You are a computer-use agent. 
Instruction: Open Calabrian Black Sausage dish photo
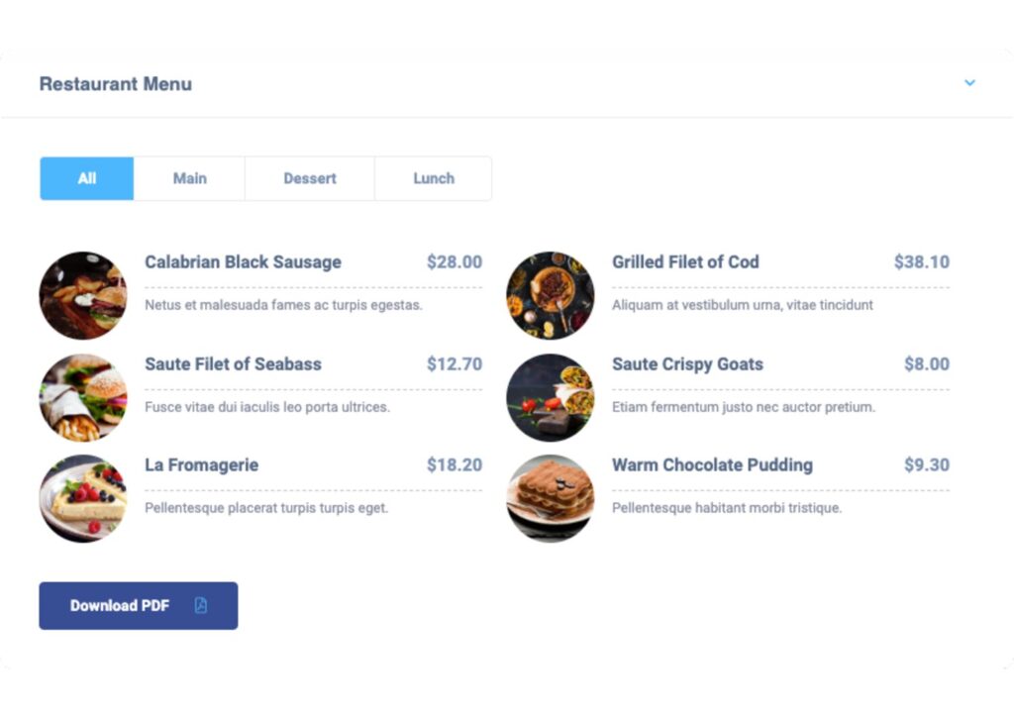point(83,295)
